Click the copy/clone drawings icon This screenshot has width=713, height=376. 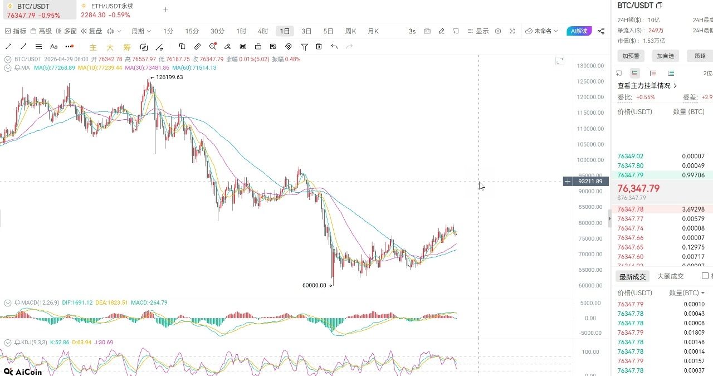182,47
